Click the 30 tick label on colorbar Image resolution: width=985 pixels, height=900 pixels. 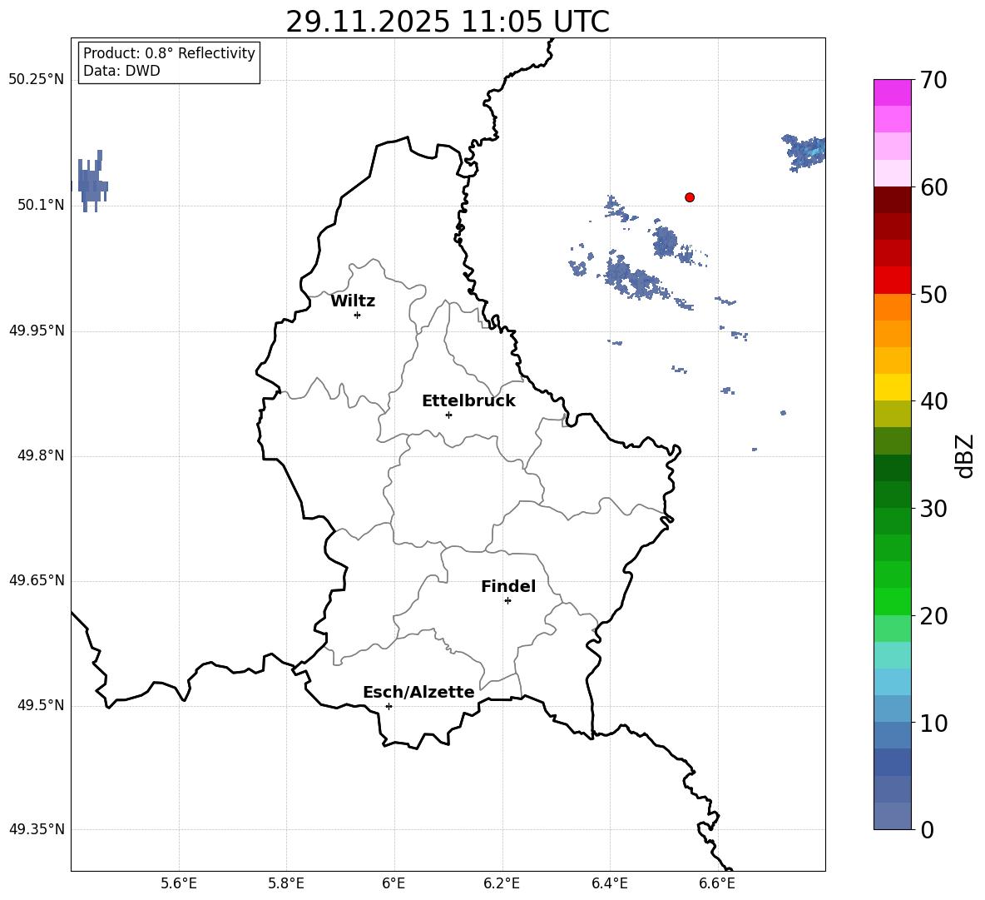(933, 508)
